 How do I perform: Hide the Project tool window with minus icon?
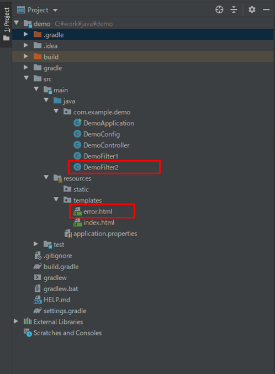pos(266,10)
